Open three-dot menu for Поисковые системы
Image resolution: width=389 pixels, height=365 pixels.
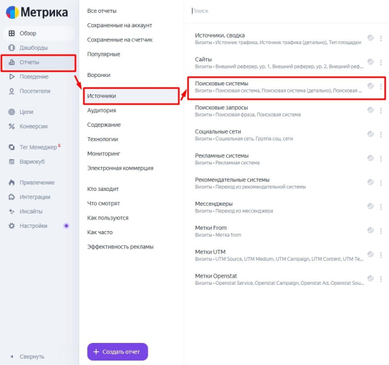click(381, 86)
